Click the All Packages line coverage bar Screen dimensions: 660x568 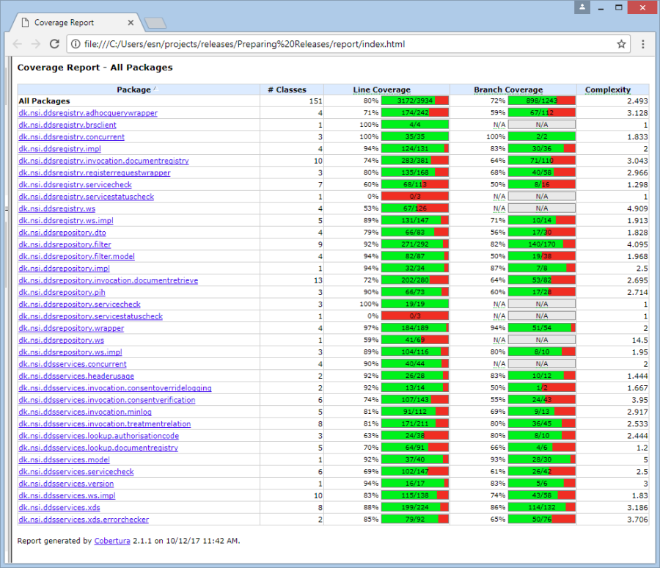(415, 101)
